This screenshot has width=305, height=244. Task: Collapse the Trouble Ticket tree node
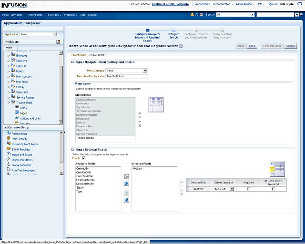point(8,102)
